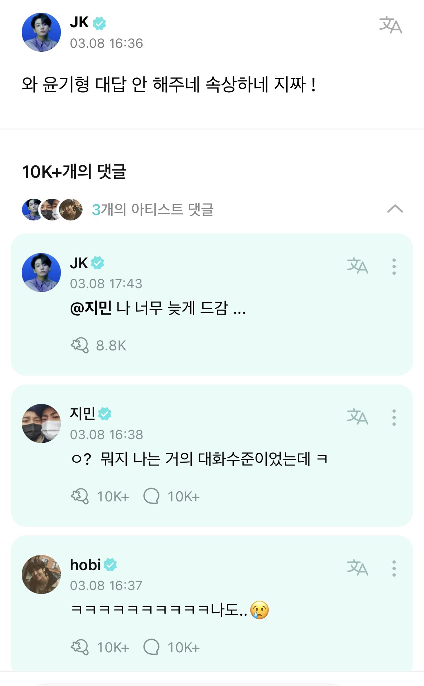Click the @지민 mention link

(x=91, y=308)
